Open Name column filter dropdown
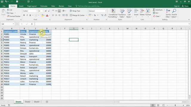The height and width of the screenshot is (107, 191). (27, 32)
